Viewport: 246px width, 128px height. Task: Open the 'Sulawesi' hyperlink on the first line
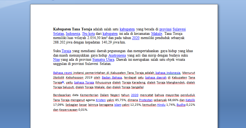179,29
